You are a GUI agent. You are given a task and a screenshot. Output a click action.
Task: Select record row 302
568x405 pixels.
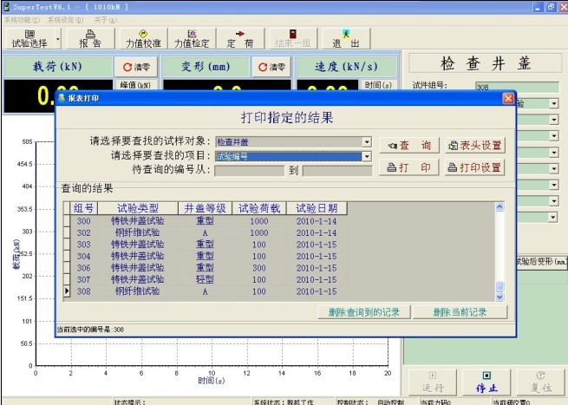click(205, 232)
